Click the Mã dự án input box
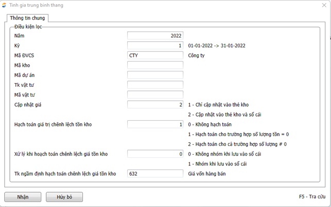 click(155, 75)
